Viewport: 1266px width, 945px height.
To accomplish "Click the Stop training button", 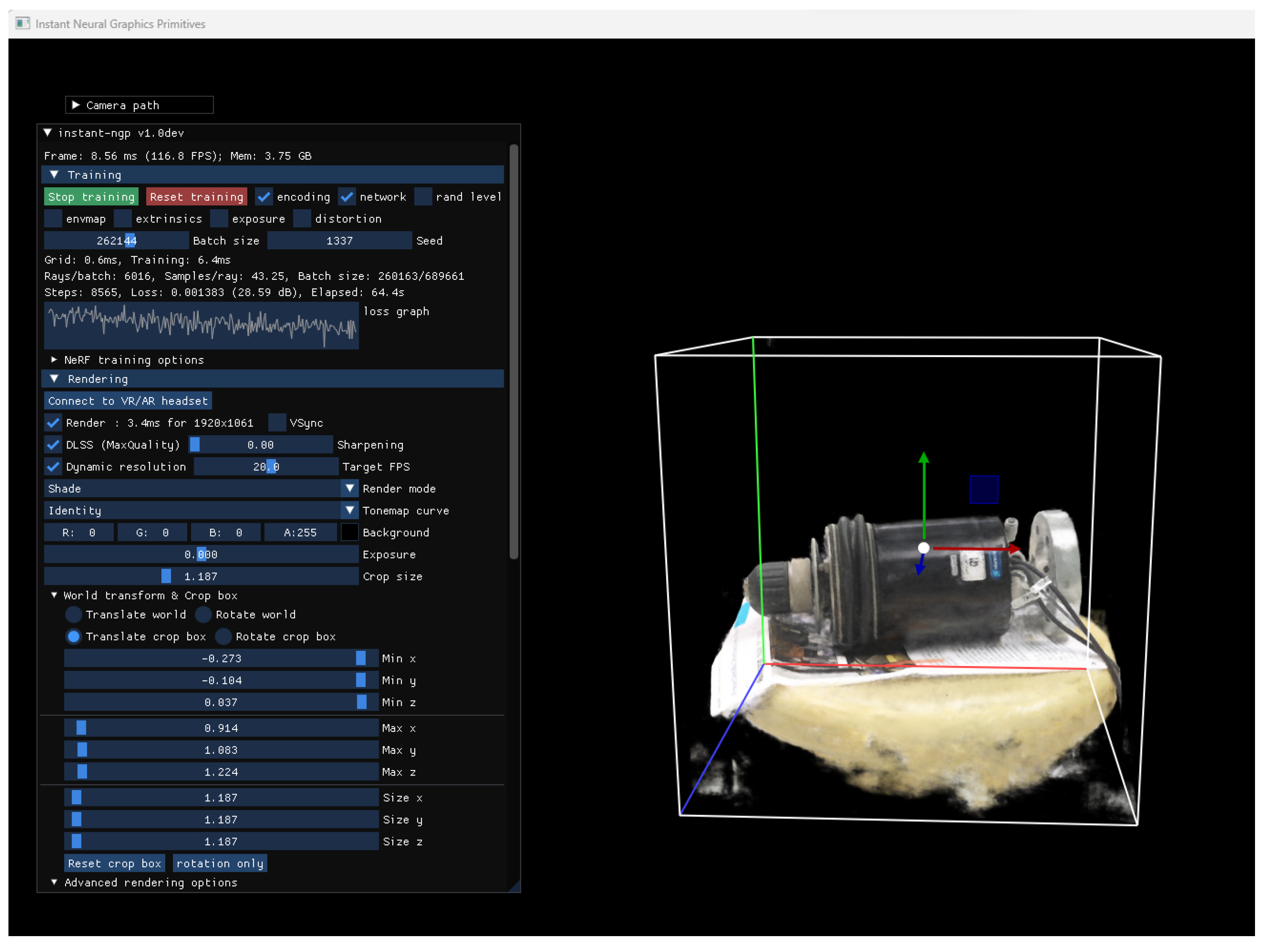I will [x=92, y=197].
